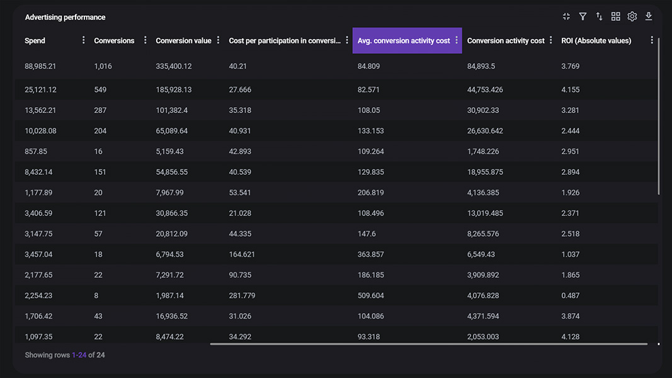Open the Conversion activity cost column options

pos(551,40)
